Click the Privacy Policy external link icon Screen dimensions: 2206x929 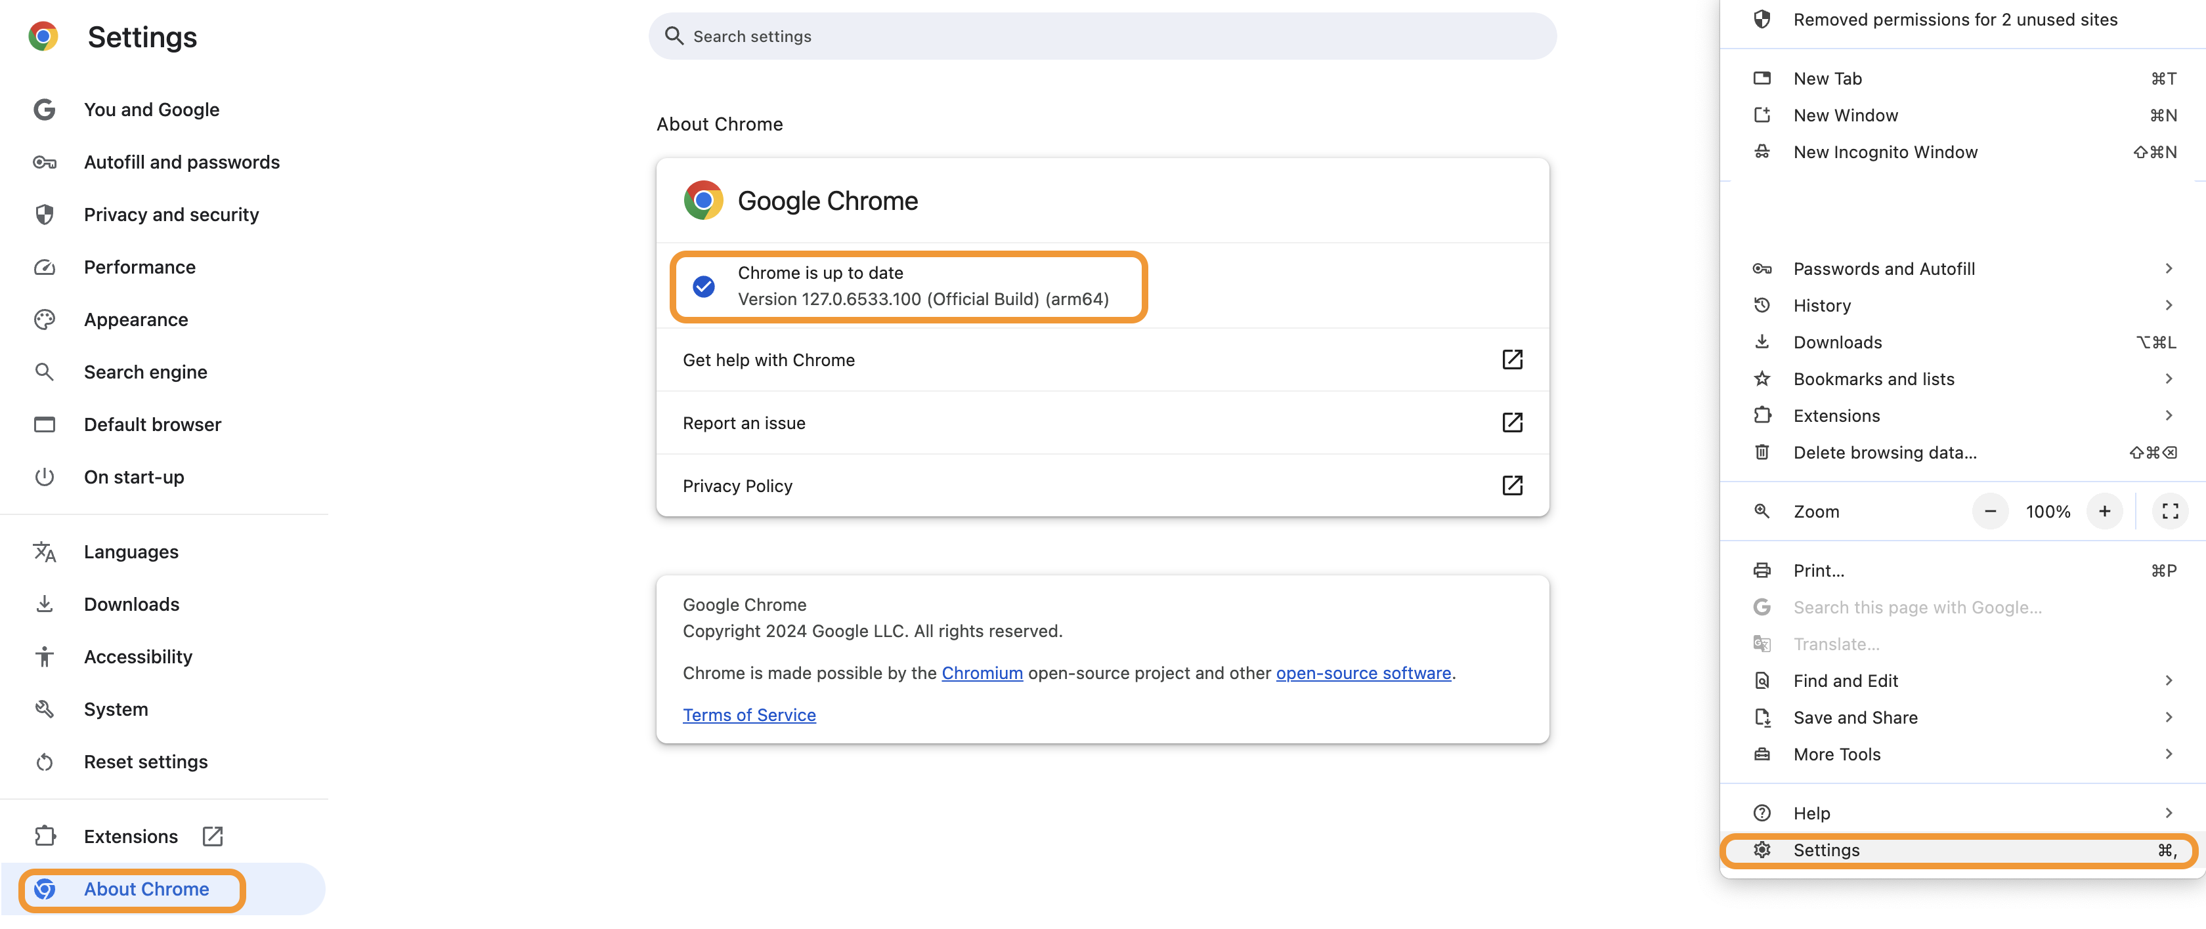tap(1511, 486)
